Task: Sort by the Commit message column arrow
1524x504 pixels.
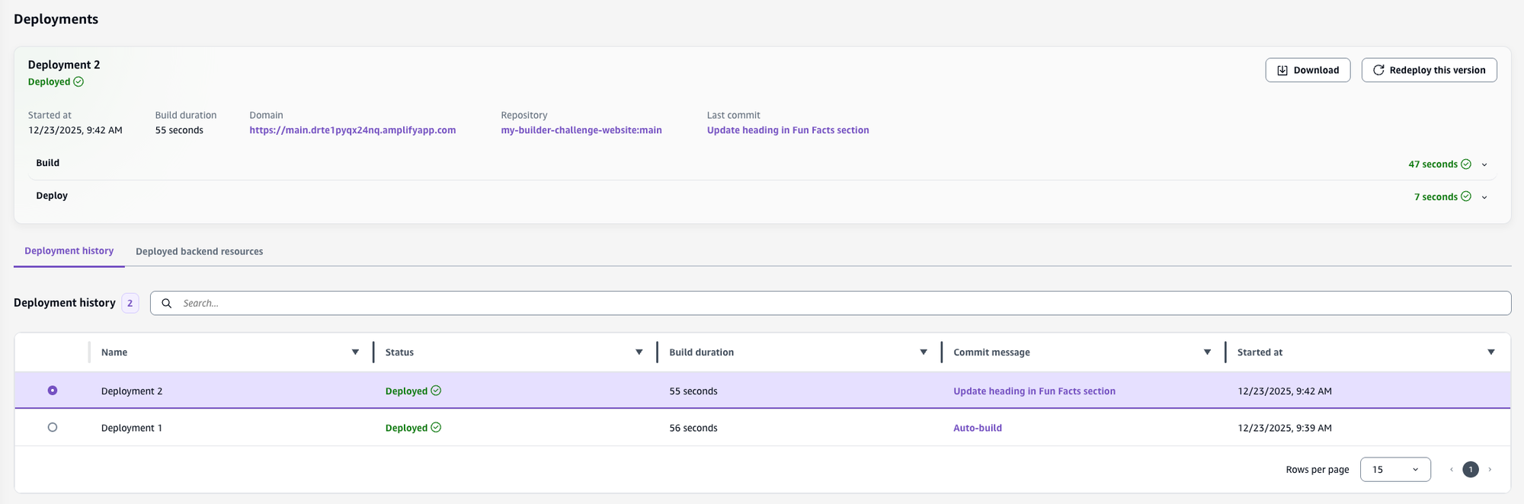Action: click(x=1207, y=352)
